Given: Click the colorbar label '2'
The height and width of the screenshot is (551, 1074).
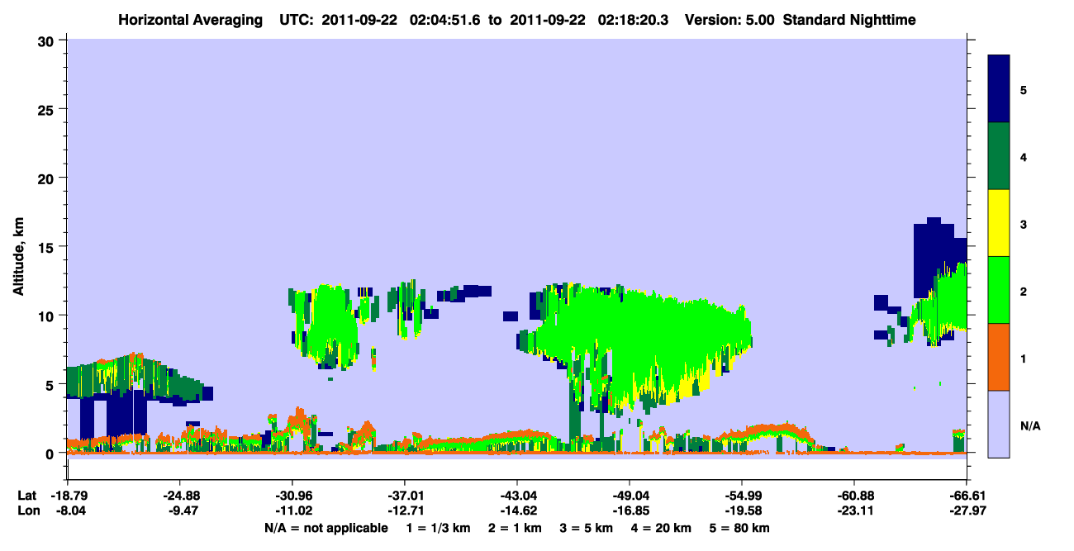Looking at the screenshot, I should (1024, 292).
